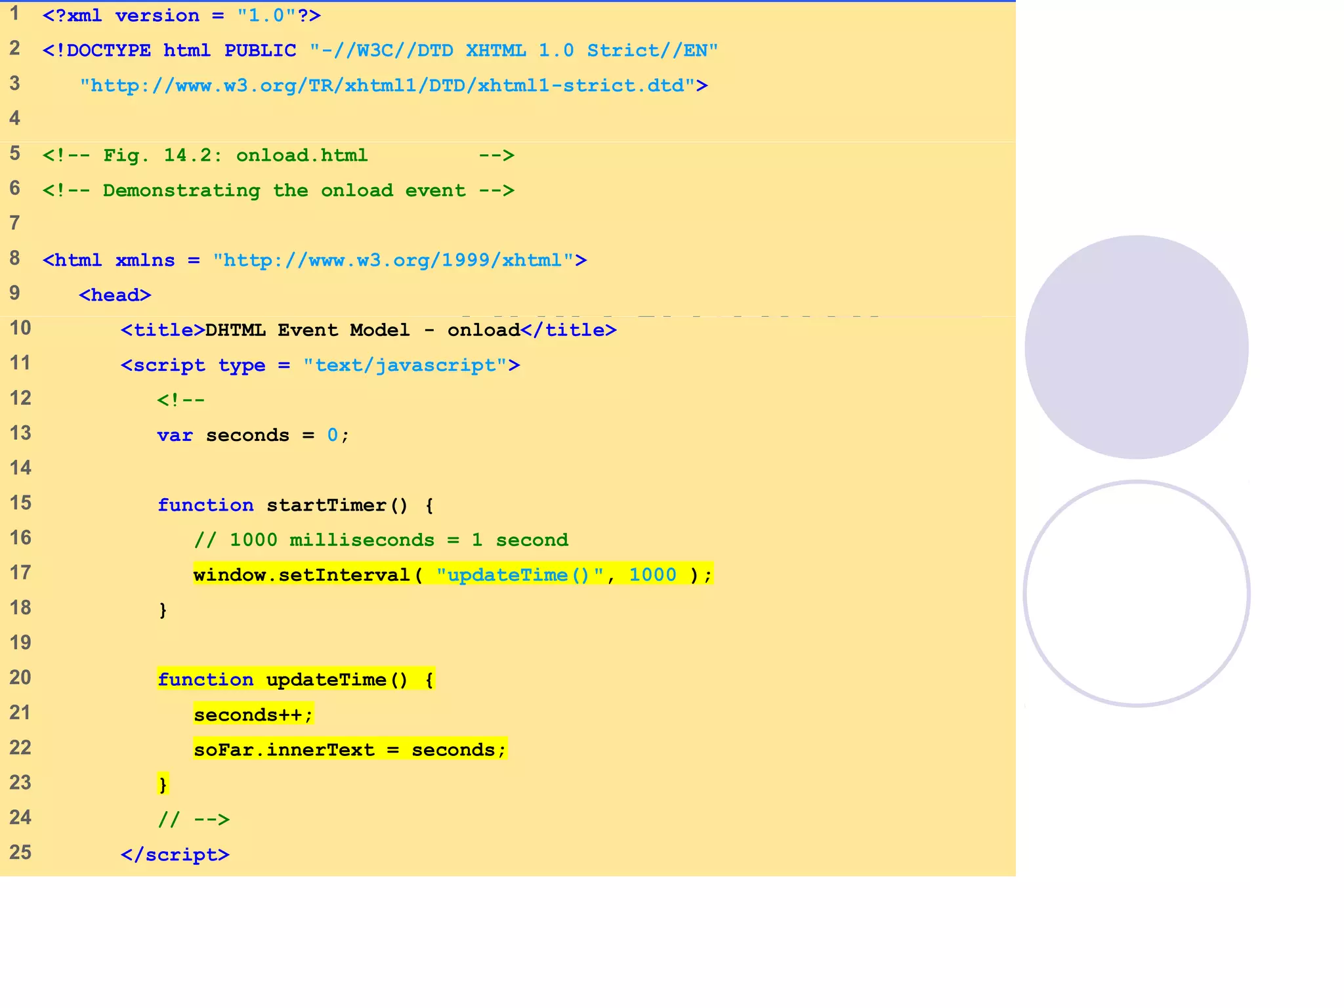Click the highlighted seconds++ statement
This screenshot has height=1008, width=1344.
click(x=253, y=715)
